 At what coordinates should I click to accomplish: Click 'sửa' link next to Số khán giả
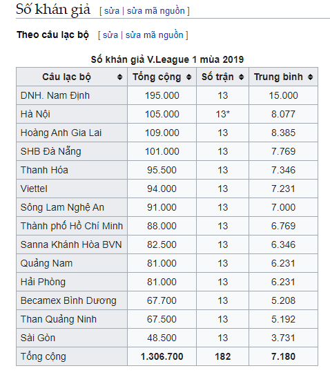tap(112, 11)
